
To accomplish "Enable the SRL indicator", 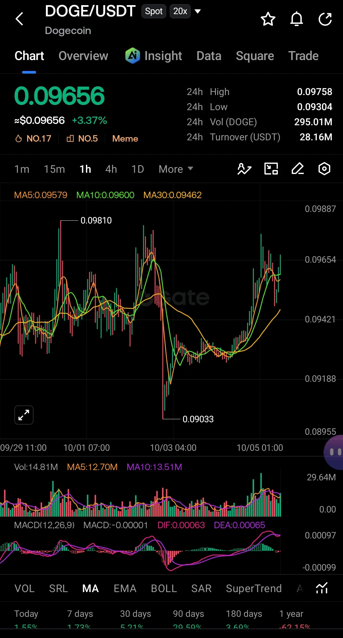I will [58, 588].
